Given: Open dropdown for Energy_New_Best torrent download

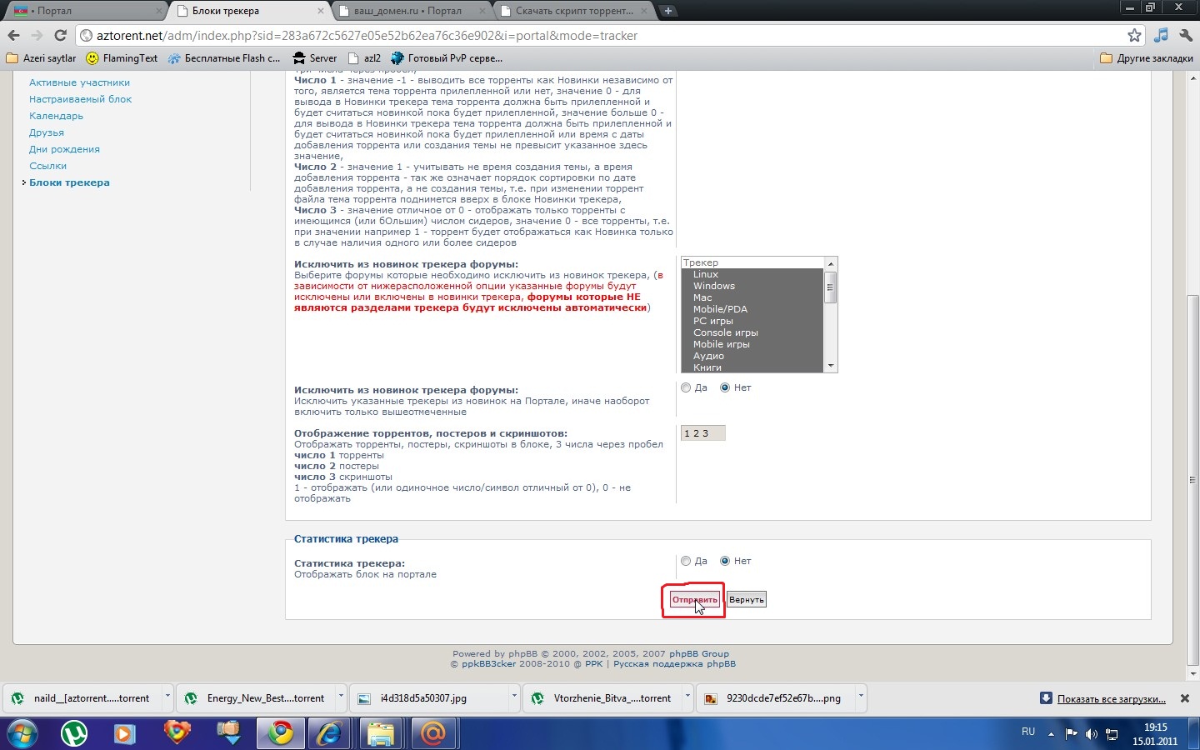Looking at the screenshot, I should [x=341, y=698].
